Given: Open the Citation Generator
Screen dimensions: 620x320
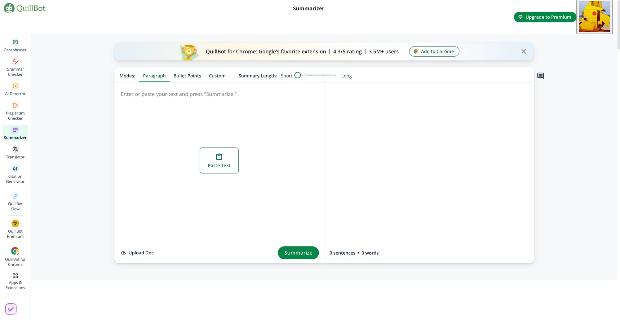Looking at the screenshot, I should coord(15,174).
